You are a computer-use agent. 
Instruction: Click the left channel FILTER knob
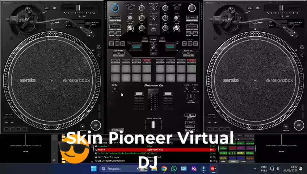click(x=130, y=28)
